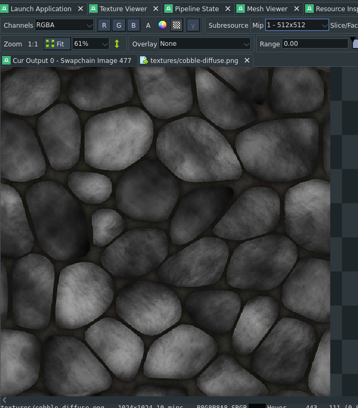358x408 pixels.
Task: Close the textures/cobble-diffuse.png tab
Action: 247,61
